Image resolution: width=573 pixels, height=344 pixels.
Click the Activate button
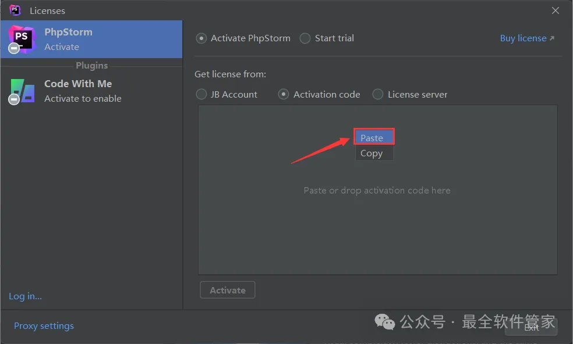(x=227, y=290)
